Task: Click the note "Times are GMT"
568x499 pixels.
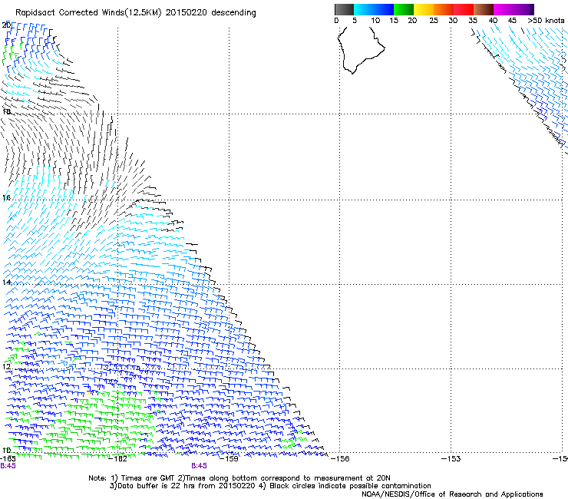Action: pos(148,478)
